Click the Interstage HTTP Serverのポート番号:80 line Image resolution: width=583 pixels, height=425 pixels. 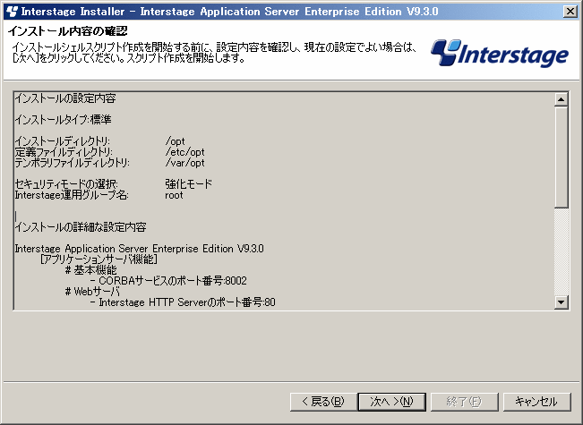[x=183, y=302]
